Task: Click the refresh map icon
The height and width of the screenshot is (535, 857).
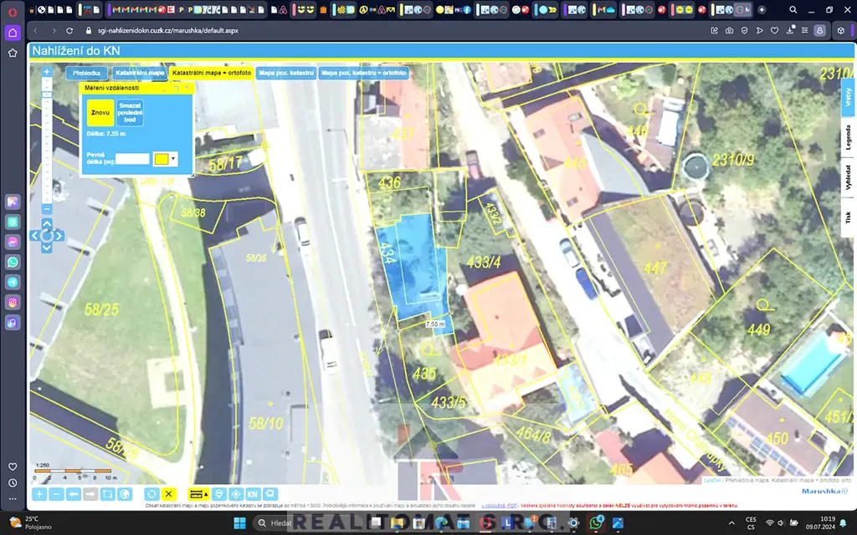Action: [151, 494]
